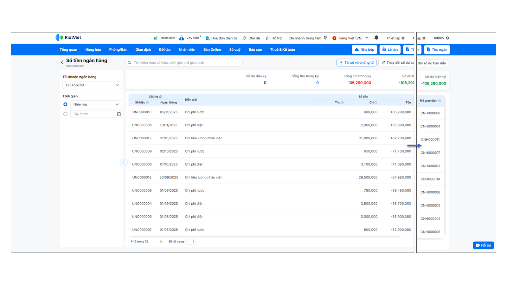Click the Hỗ trợ link in the top bar
The image size is (507, 285).
(274, 38)
